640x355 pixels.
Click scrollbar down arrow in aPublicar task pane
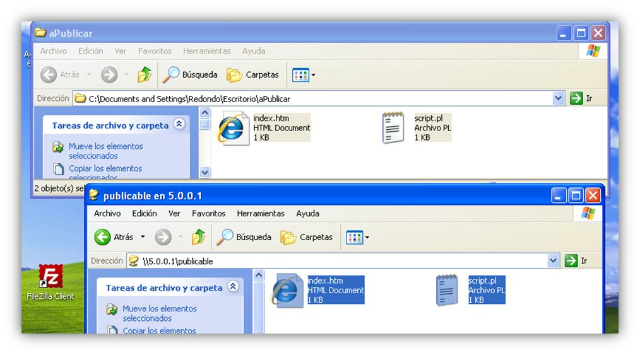(x=205, y=172)
